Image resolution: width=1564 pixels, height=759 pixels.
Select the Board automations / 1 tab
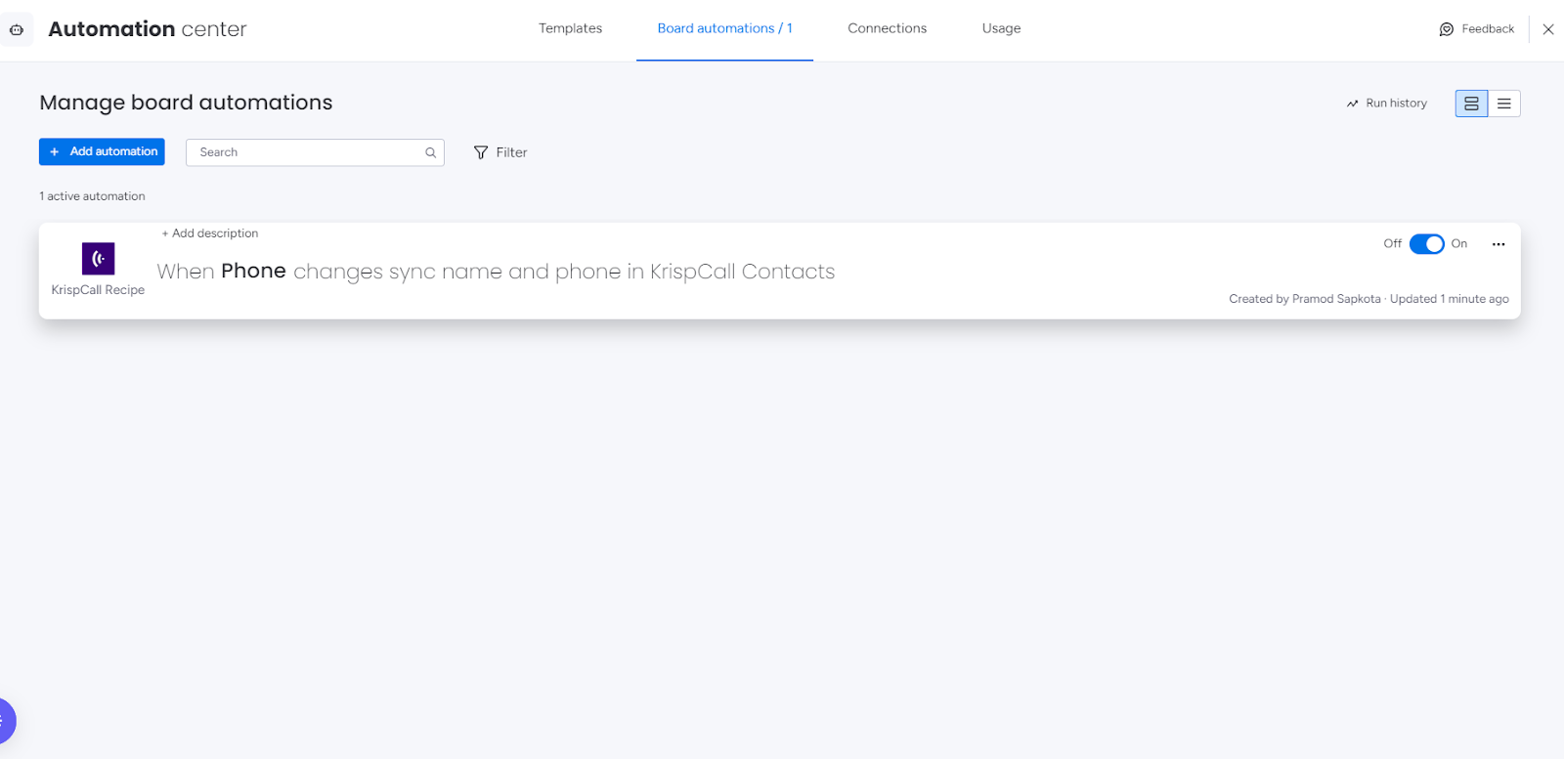[x=724, y=28]
